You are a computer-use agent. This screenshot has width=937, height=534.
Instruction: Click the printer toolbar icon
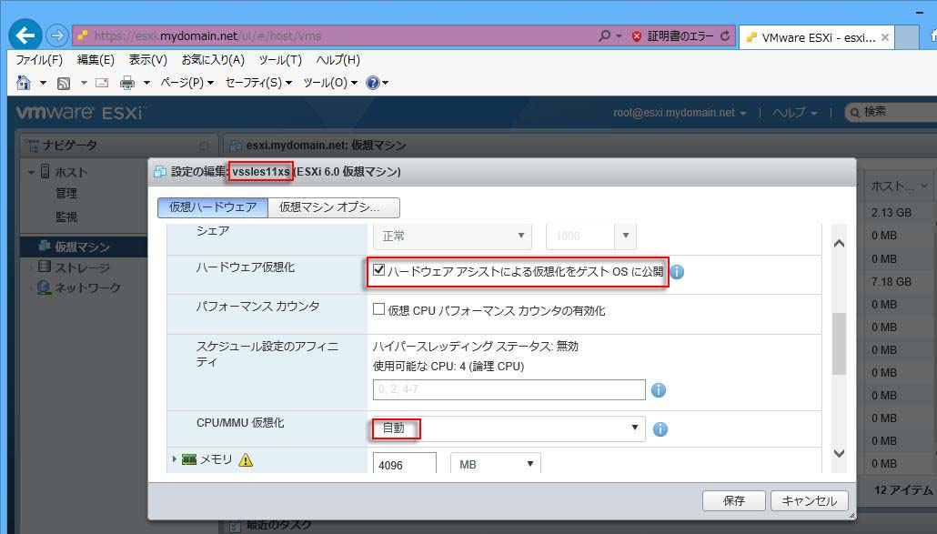(x=127, y=83)
